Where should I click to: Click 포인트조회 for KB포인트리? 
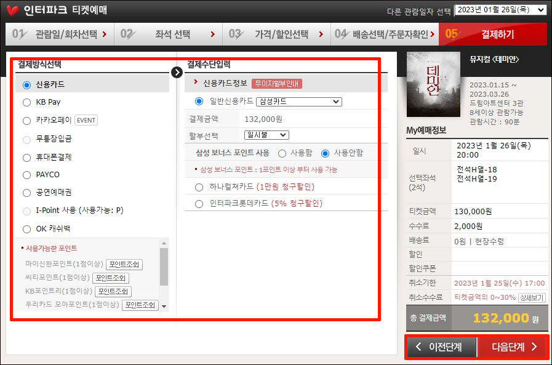[113, 291]
